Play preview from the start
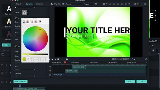 [52, 59]
